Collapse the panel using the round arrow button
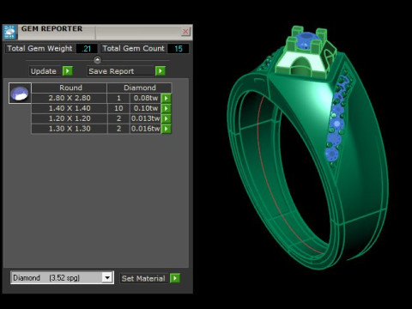The width and height of the screenshot is (412, 309). tap(98, 60)
